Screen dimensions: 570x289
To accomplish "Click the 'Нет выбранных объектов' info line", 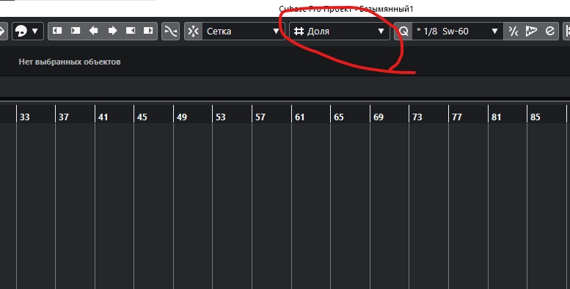I will [x=70, y=62].
